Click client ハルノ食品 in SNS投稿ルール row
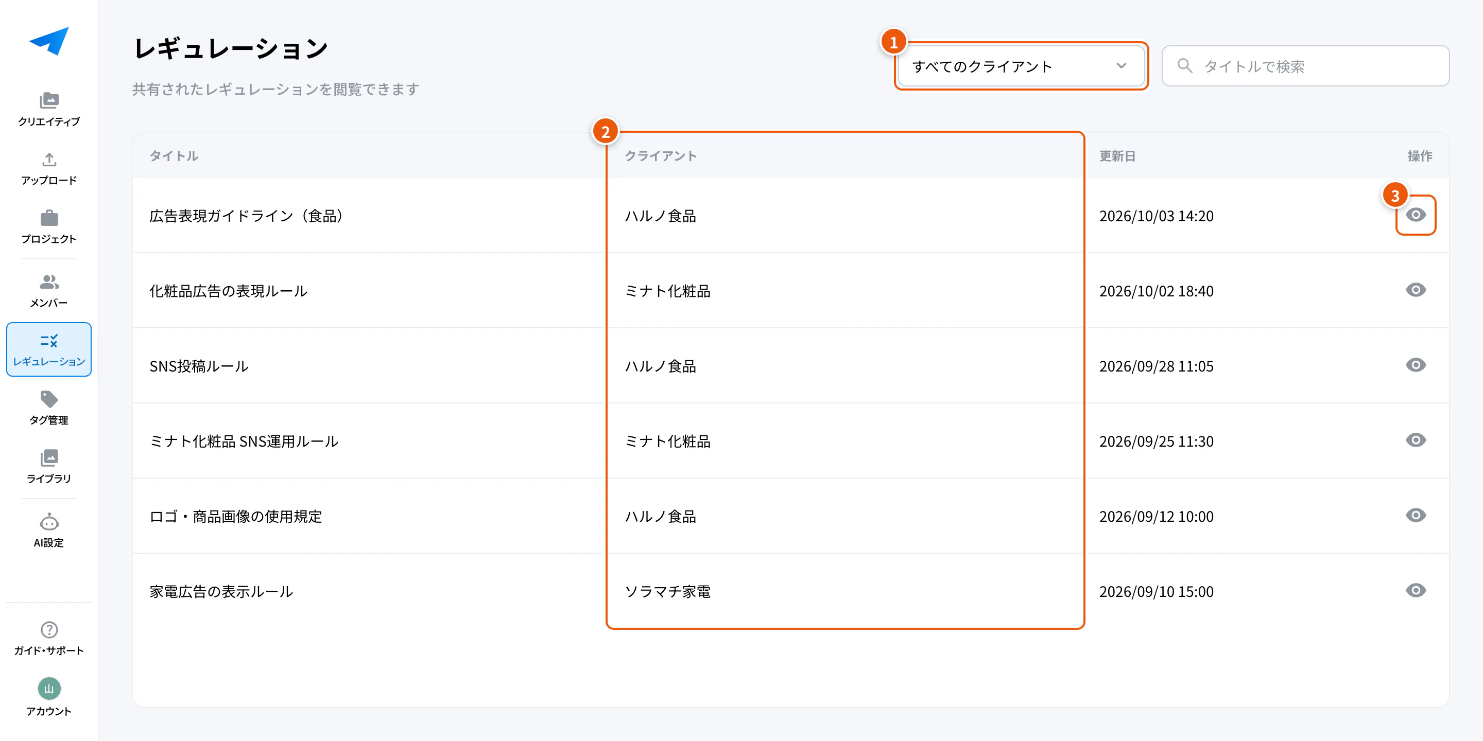The height and width of the screenshot is (741, 1483). tap(661, 366)
